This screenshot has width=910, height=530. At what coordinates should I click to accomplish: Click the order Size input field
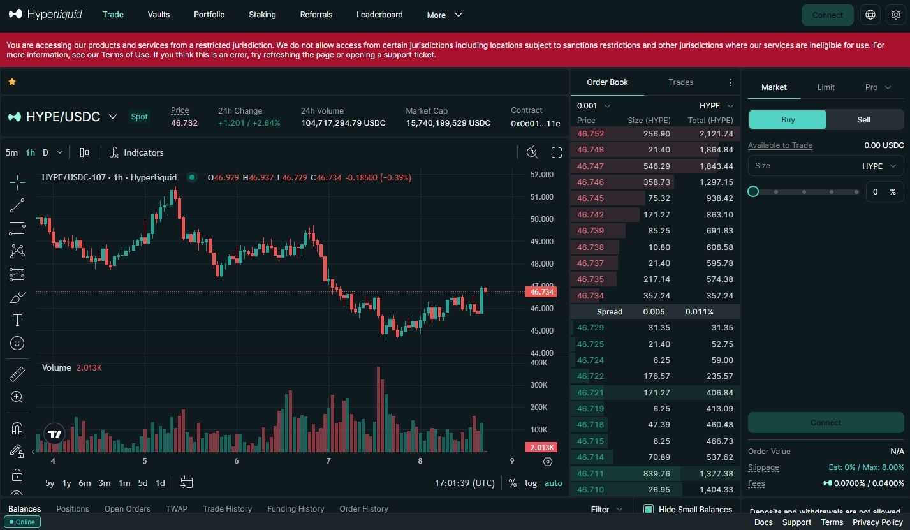tap(804, 166)
